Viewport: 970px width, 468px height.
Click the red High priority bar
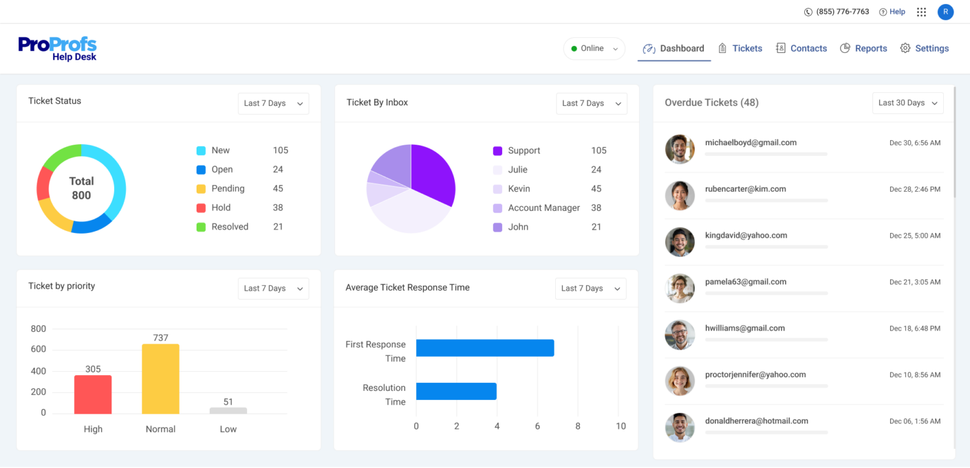click(93, 394)
